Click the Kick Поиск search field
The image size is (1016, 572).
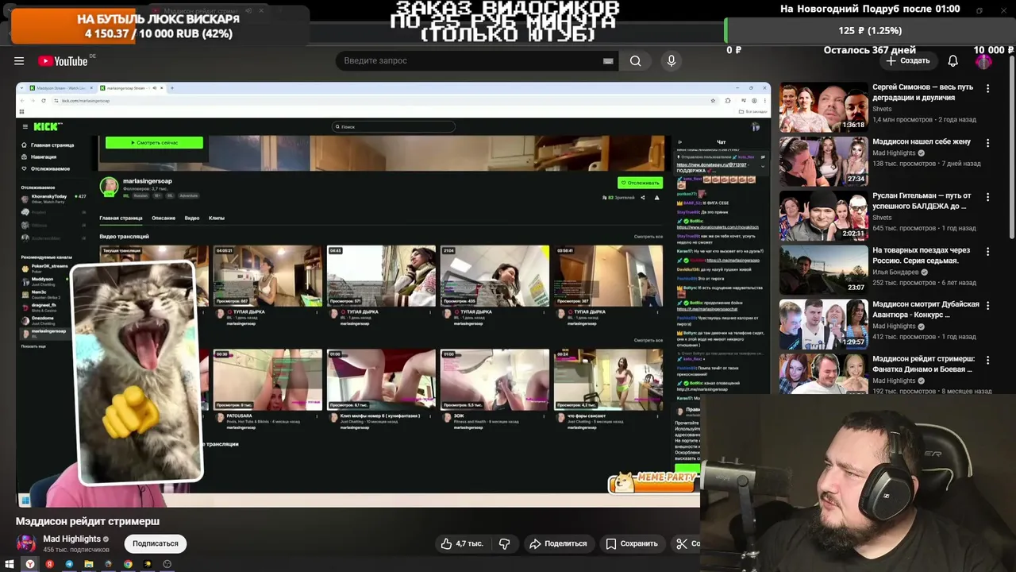(394, 126)
